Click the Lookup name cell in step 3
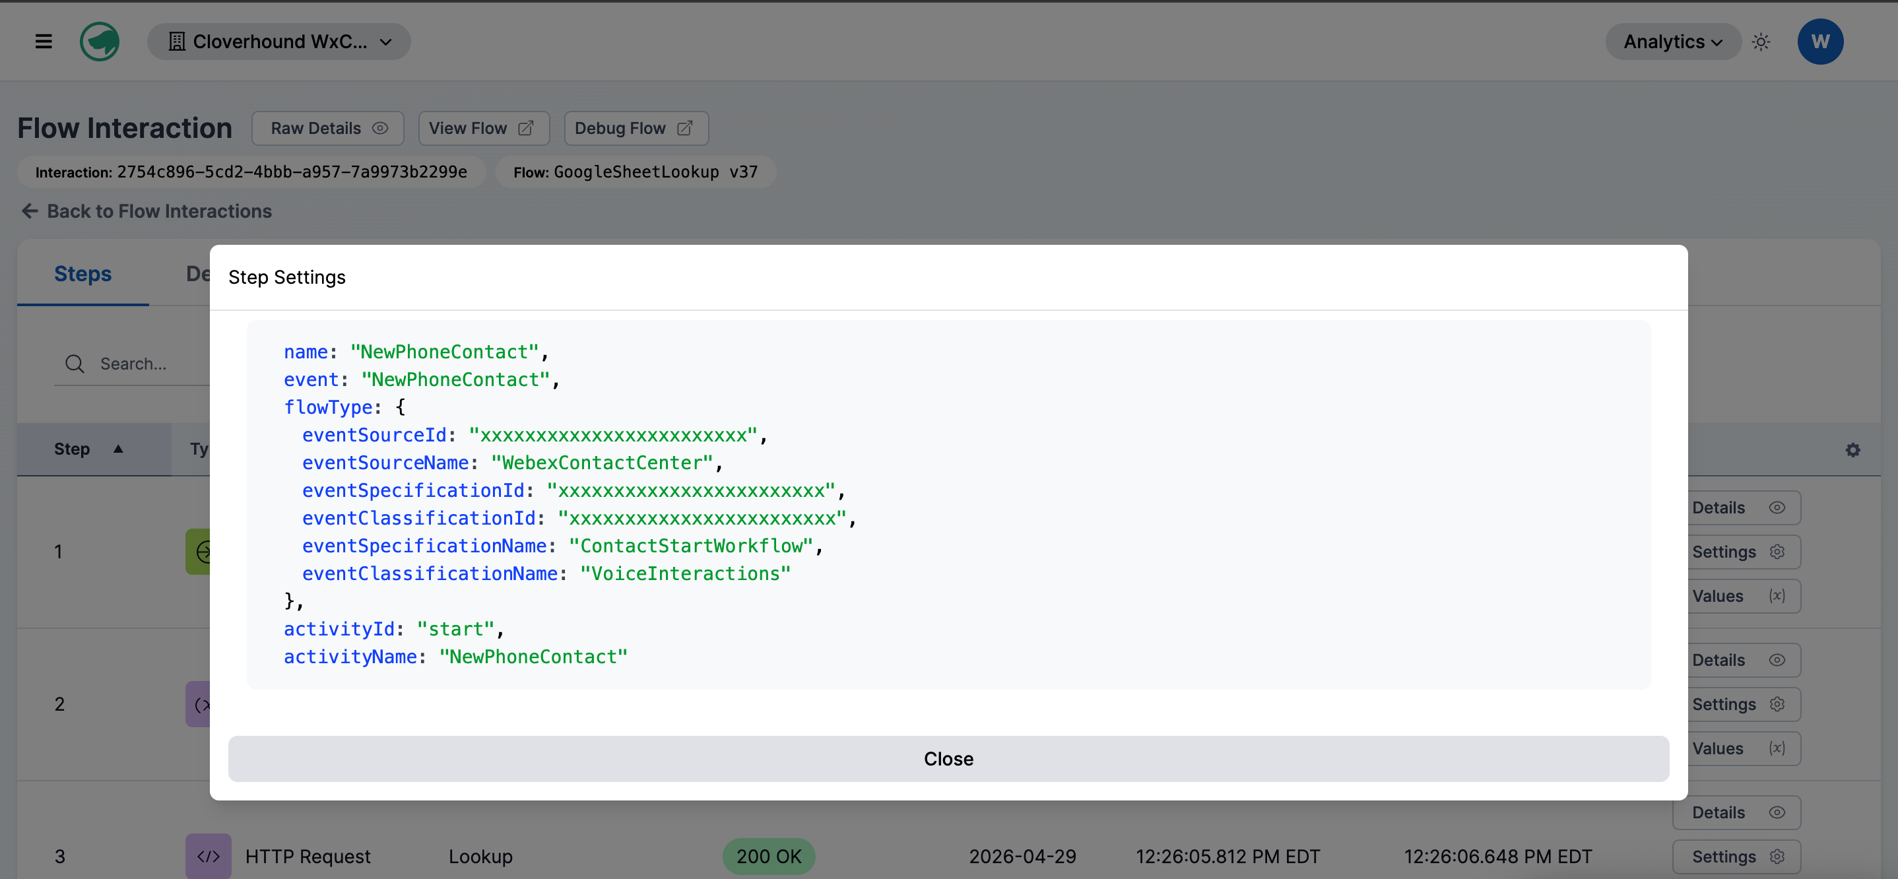 click(480, 856)
